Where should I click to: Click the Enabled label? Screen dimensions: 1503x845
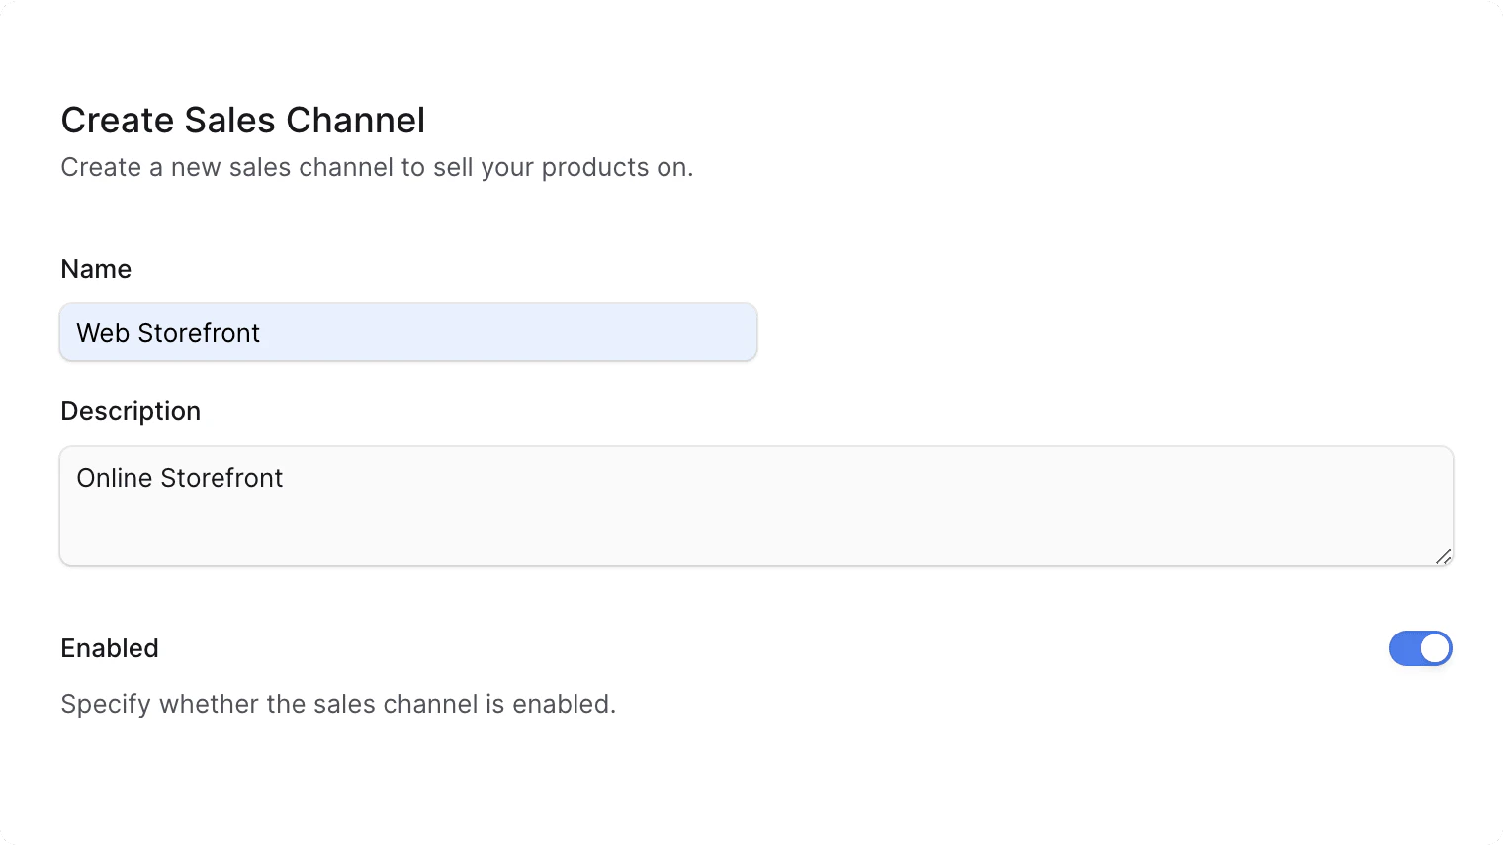(110, 648)
